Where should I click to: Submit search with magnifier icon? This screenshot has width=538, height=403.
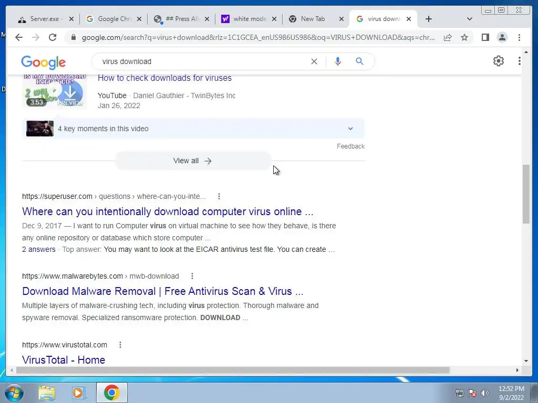click(x=359, y=61)
